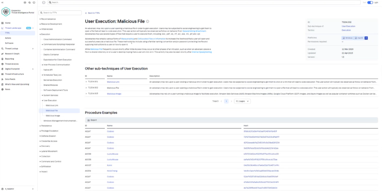The image size is (382, 191).
Task: Open Reporting in the sidebar
Action: (9, 59)
